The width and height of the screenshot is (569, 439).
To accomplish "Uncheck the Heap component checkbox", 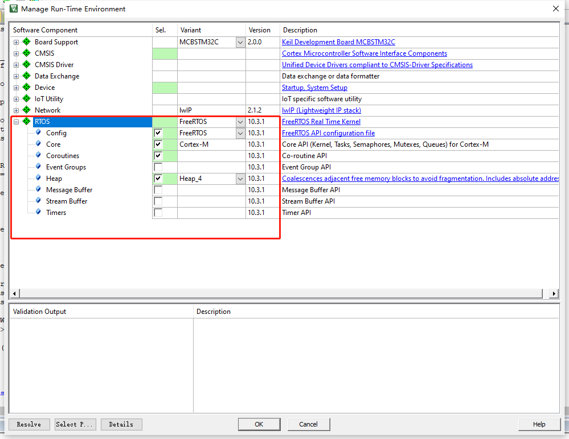I will (x=158, y=178).
